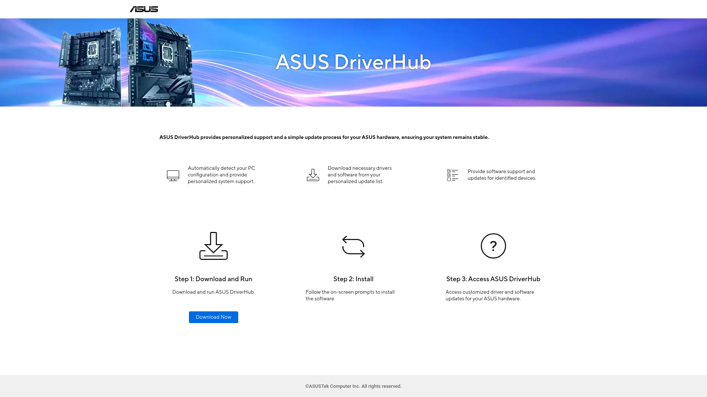Click the Step 3 question mark icon

coord(493,246)
